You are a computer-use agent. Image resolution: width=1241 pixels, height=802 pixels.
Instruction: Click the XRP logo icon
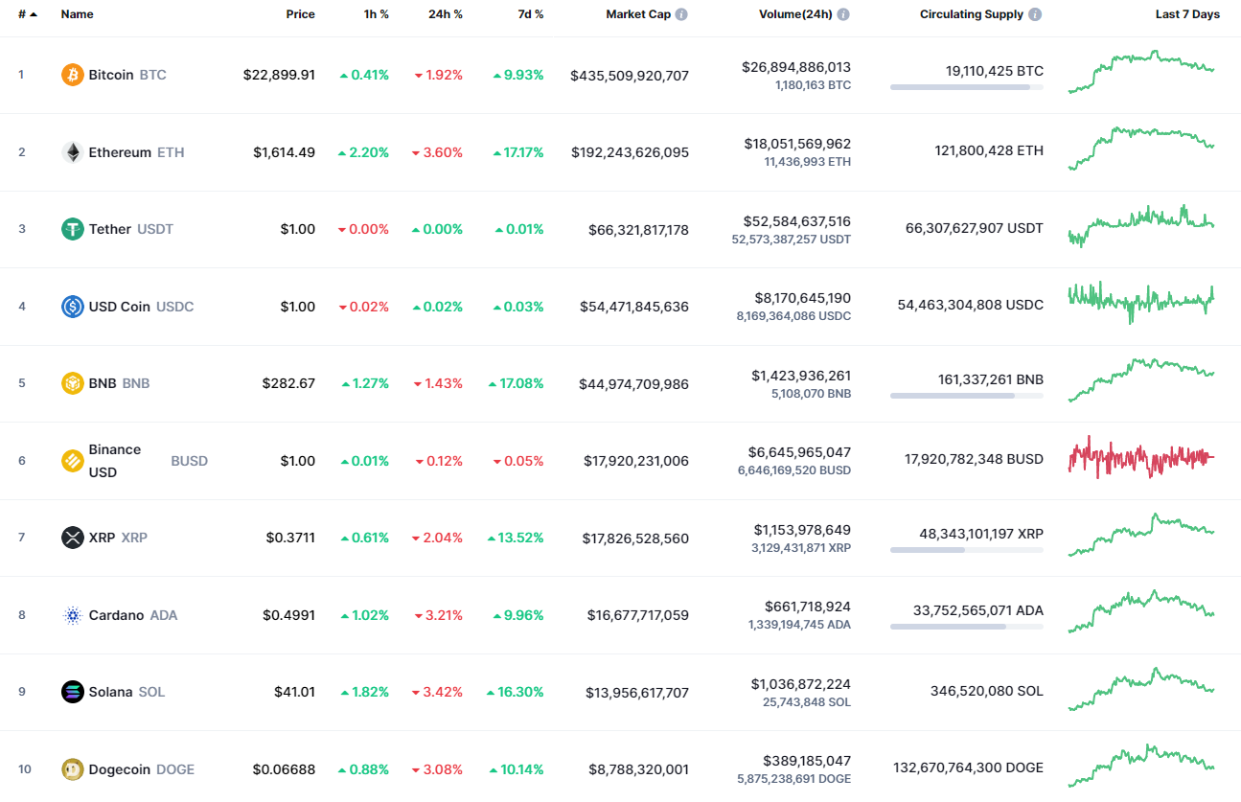[72, 538]
